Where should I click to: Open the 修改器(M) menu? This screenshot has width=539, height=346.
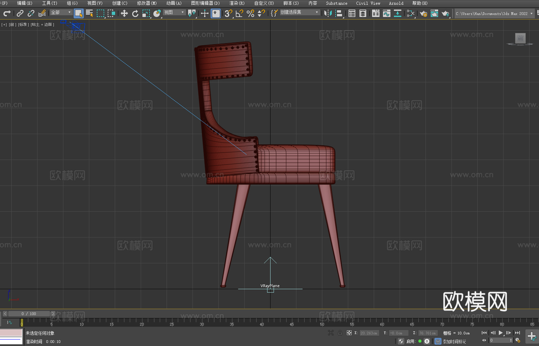[147, 3]
